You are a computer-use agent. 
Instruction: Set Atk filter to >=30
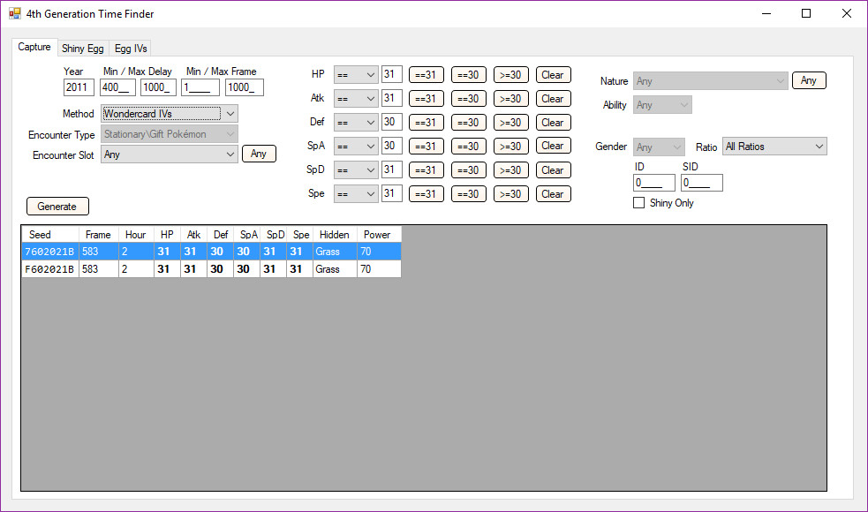[x=510, y=99]
